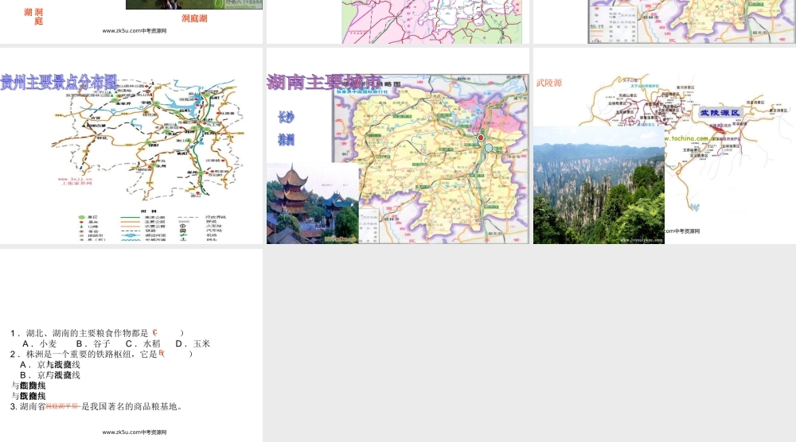Click question 1 about 主要粮食作物
The image size is (796, 442).
(x=97, y=333)
